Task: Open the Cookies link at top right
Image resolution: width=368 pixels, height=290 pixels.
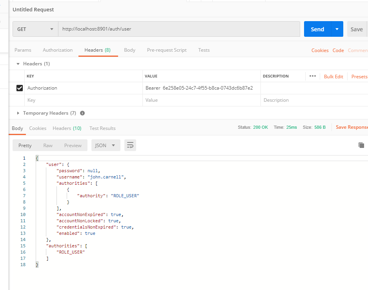Action: [320, 50]
